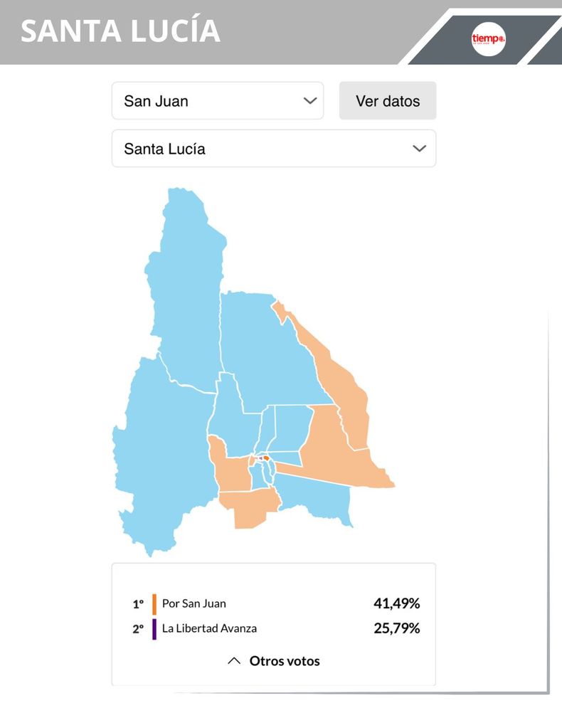Screen dimensions: 562x703
Task: Click the chevron arrow in the San Juan selector
Action: 310,101
